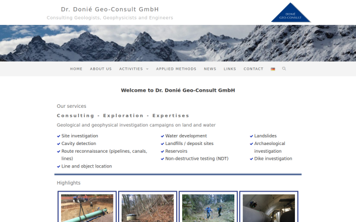This screenshot has width=356, height=222.
Task: Open the search magnifier icon in the navigation
Action: pos(284,69)
